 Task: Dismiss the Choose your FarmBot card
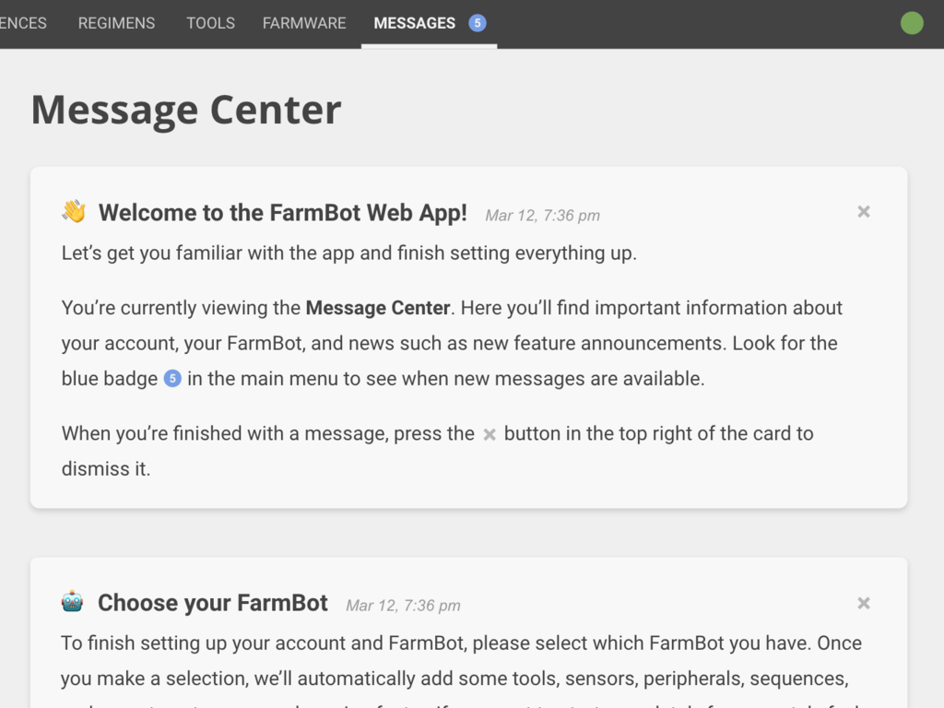click(864, 603)
